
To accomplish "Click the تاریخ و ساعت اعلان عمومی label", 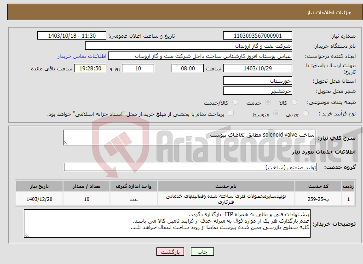I will pyautogui.click(x=142, y=36).
